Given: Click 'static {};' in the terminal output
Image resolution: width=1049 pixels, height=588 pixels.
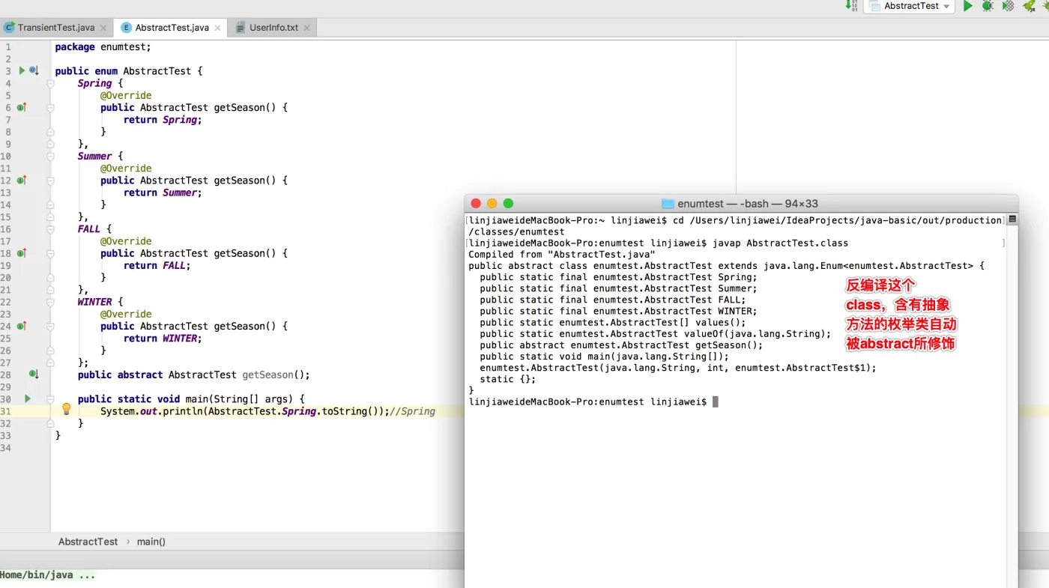Looking at the screenshot, I should [x=508, y=379].
